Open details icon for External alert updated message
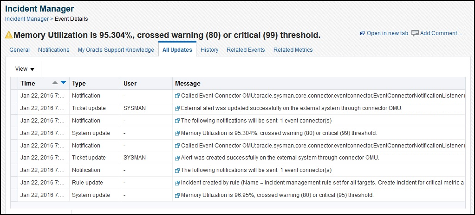This screenshot has width=475, height=215. coord(177,108)
